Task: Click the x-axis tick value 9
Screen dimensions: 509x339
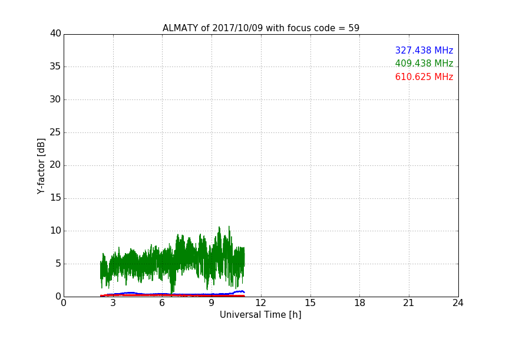Action: point(211,303)
